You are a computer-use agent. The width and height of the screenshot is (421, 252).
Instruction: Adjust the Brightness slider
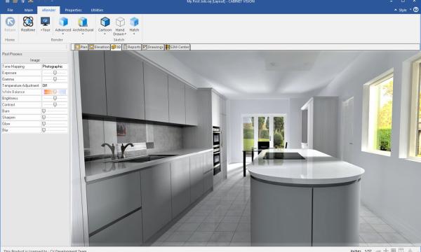[55, 98]
